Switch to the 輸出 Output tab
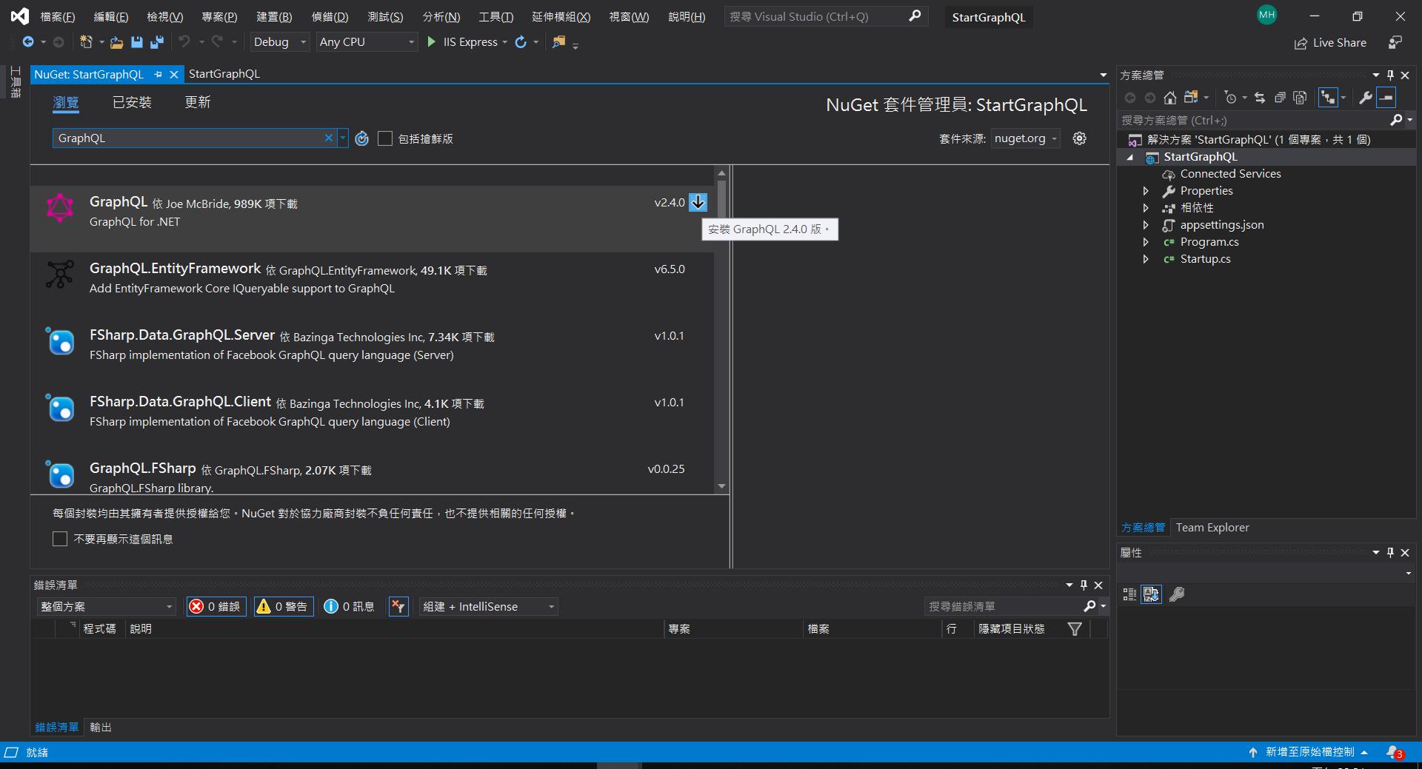1422x769 pixels. (x=101, y=728)
